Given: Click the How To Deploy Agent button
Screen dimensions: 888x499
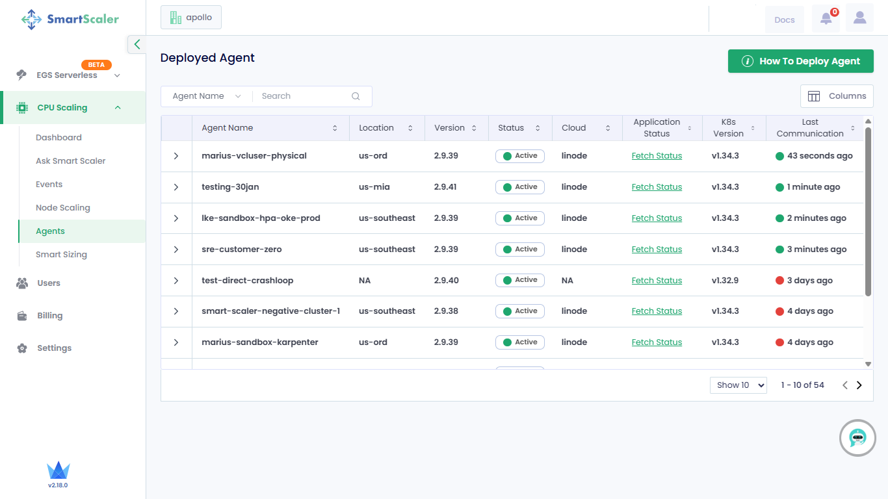Looking at the screenshot, I should pyautogui.click(x=800, y=61).
